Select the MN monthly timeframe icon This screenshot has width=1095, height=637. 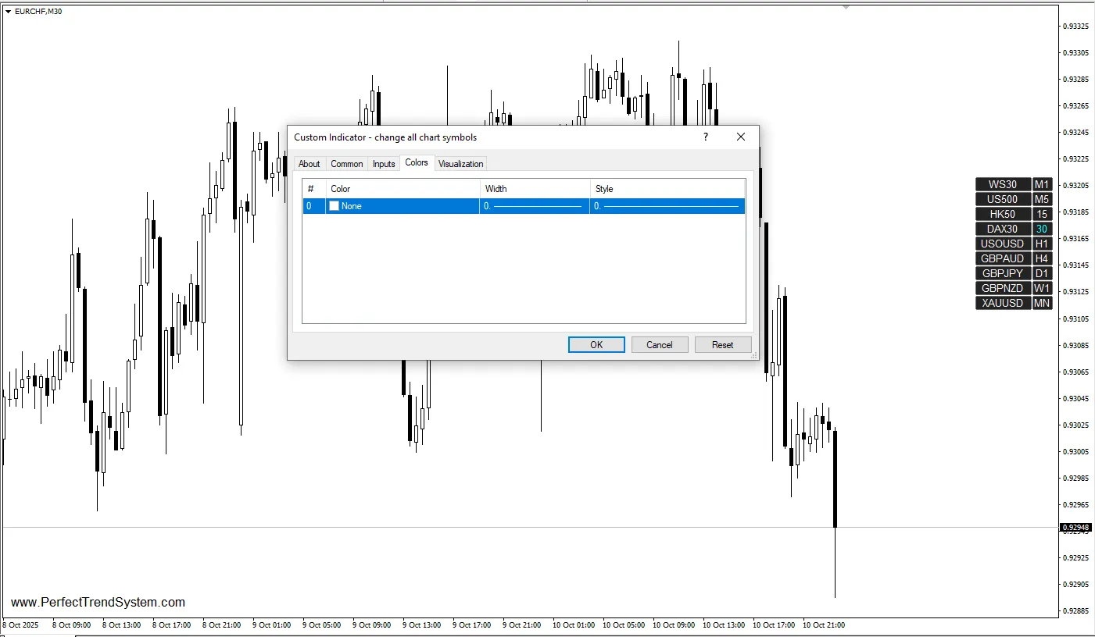click(x=1041, y=303)
